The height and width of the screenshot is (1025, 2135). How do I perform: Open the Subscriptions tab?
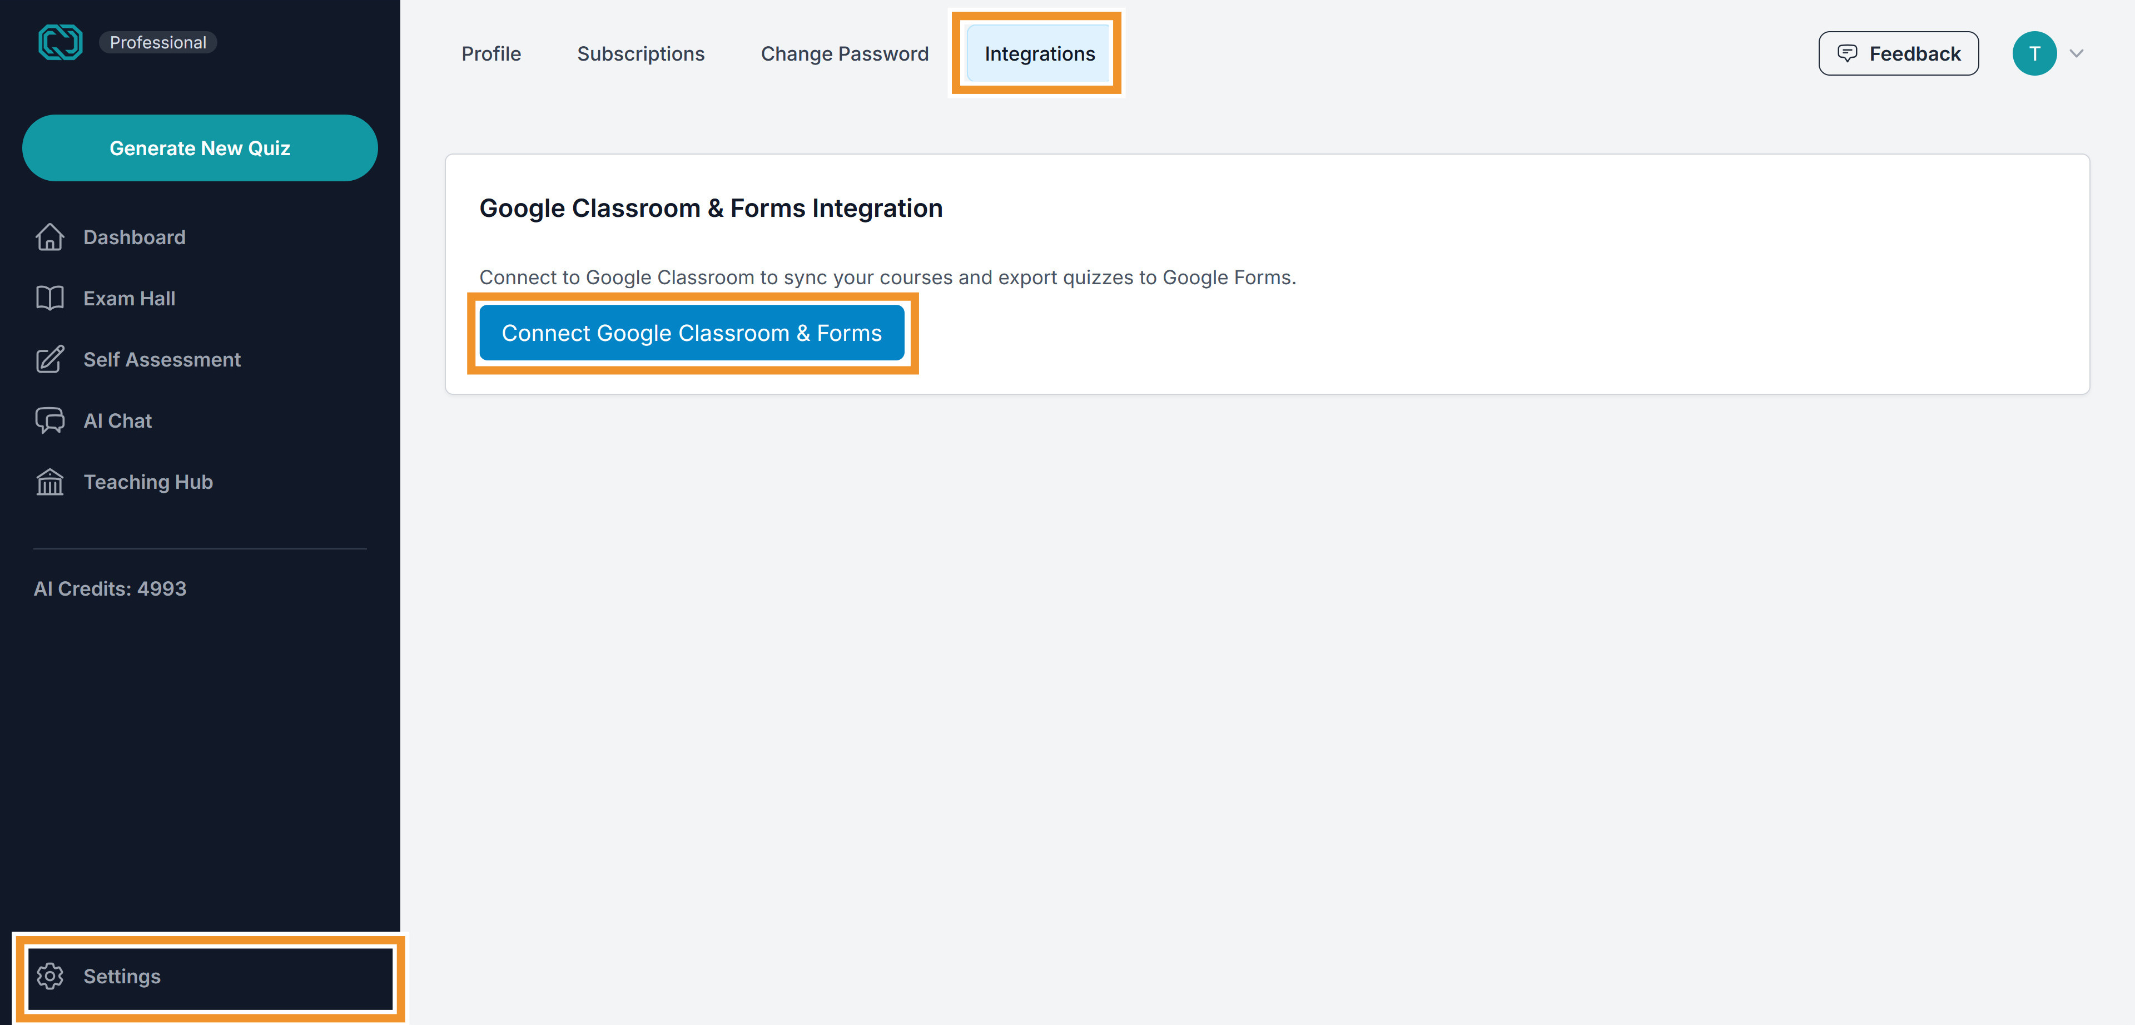click(x=640, y=54)
